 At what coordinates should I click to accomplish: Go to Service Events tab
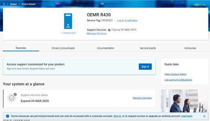coord(148,48)
